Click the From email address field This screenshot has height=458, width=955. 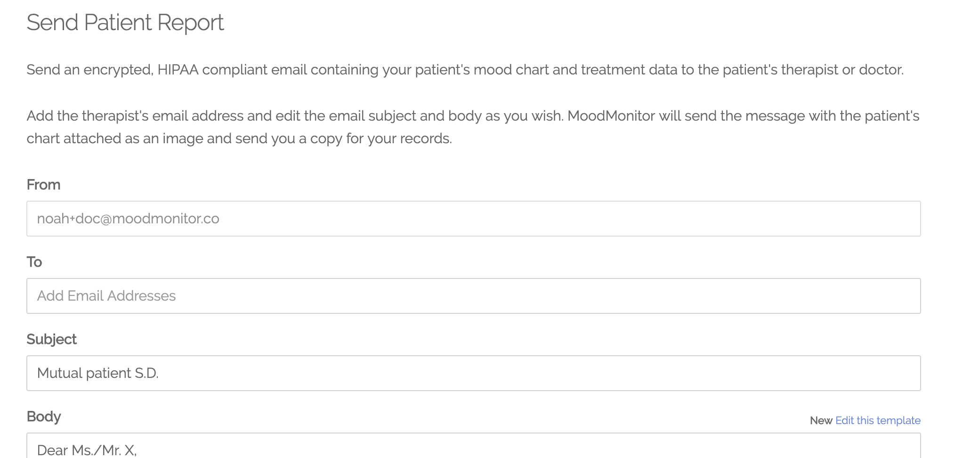coord(473,219)
